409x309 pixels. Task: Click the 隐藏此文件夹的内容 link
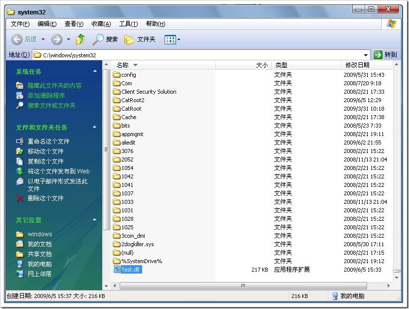point(54,85)
